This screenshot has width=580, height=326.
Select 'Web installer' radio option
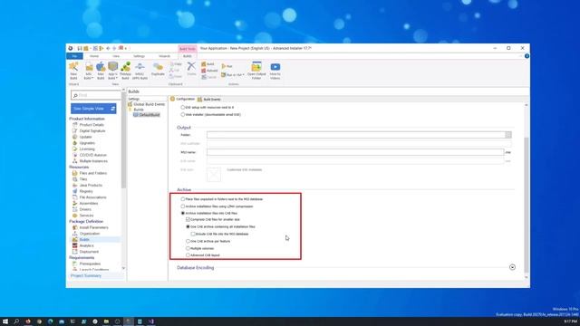(x=183, y=115)
